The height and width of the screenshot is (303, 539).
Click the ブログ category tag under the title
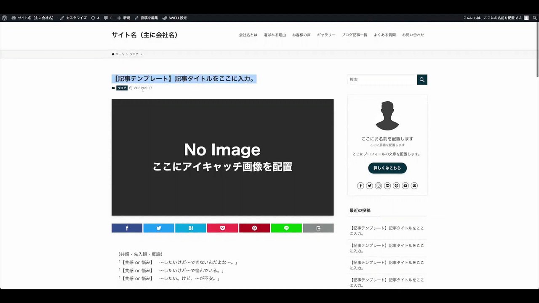[x=122, y=88]
